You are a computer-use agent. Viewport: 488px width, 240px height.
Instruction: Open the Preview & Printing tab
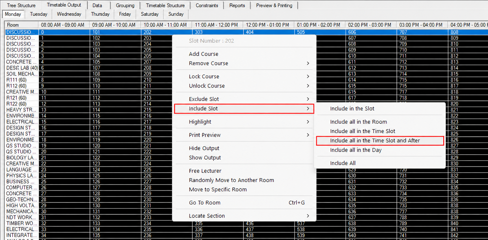[x=274, y=5]
